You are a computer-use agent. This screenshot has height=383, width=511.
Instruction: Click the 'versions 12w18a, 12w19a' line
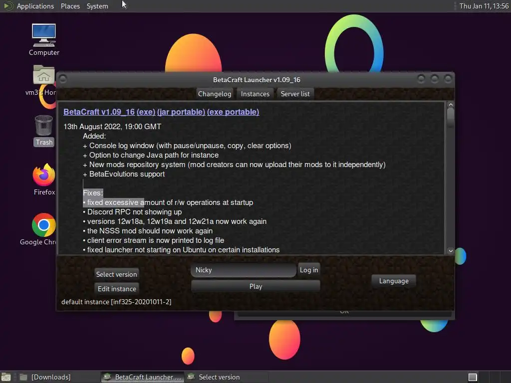pyautogui.click(x=175, y=221)
